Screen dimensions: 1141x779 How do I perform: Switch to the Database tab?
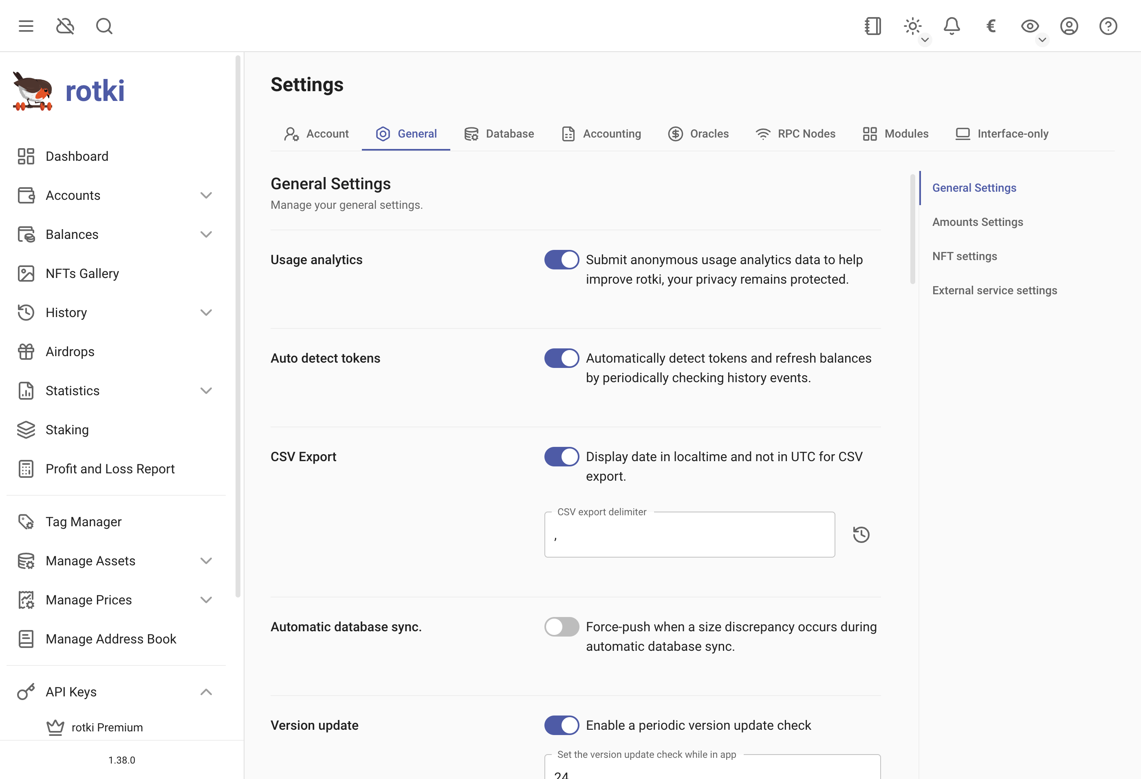coord(499,134)
